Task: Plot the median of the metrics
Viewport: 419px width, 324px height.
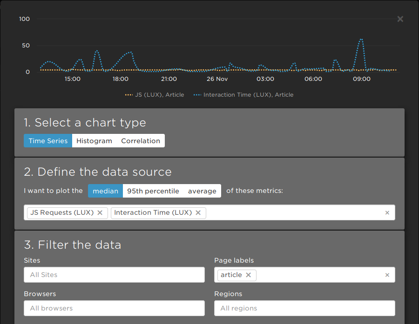Action: click(x=105, y=191)
